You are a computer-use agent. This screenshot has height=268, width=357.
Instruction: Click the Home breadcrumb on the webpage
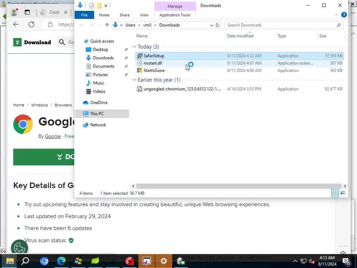tap(19, 105)
